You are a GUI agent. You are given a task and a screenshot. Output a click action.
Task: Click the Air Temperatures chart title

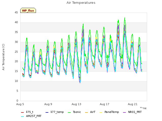click(81, 3)
